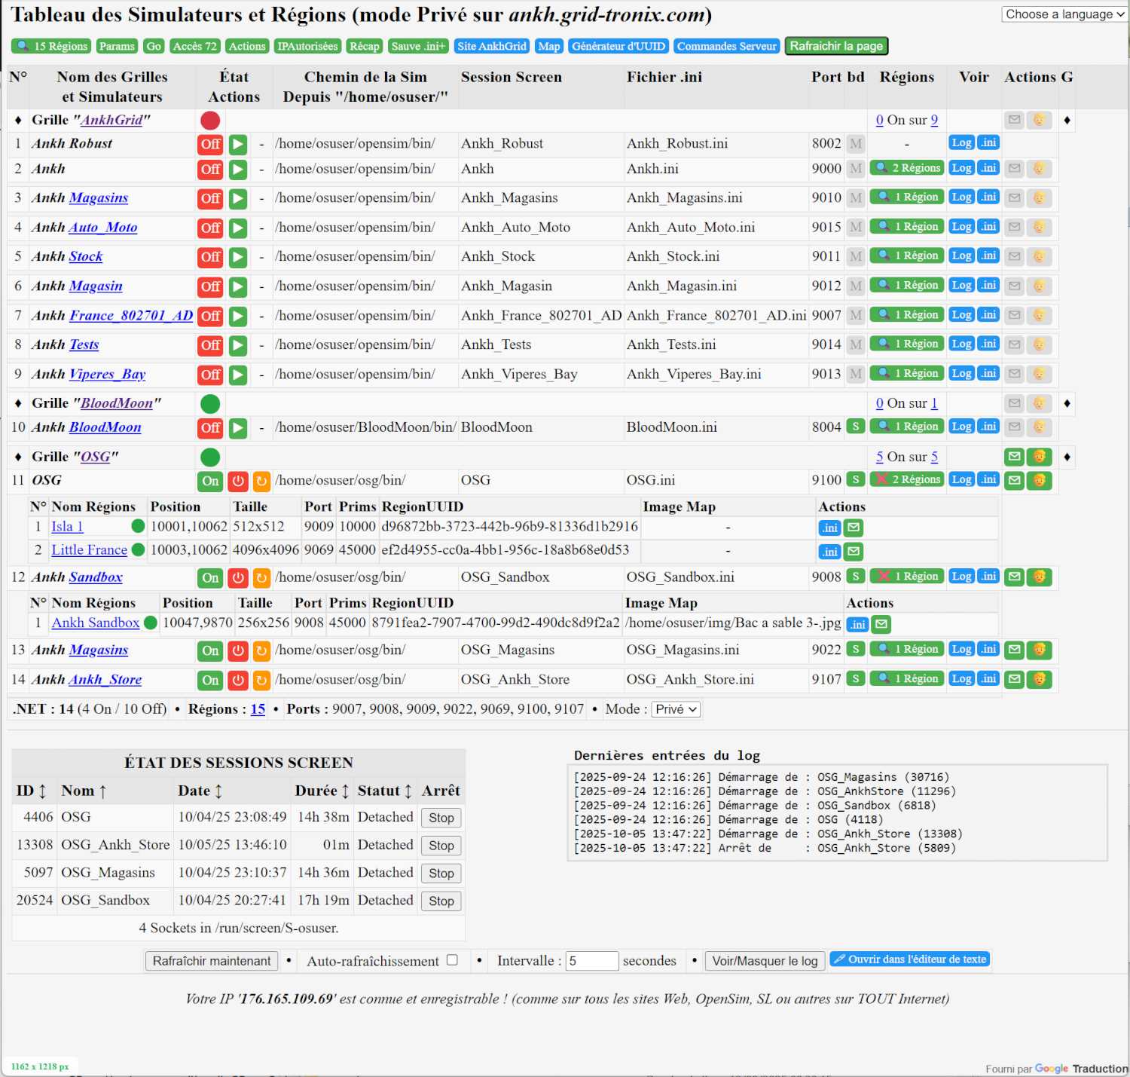Open the Params menu button
This screenshot has height=1077, width=1130.
click(117, 46)
